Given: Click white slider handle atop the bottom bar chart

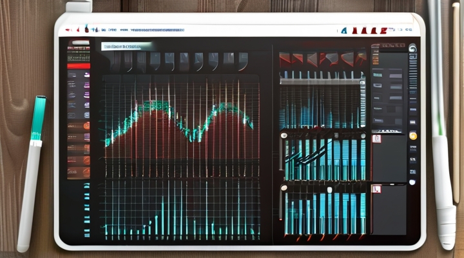Looking at the screenshot, I should tap(329, 190).
